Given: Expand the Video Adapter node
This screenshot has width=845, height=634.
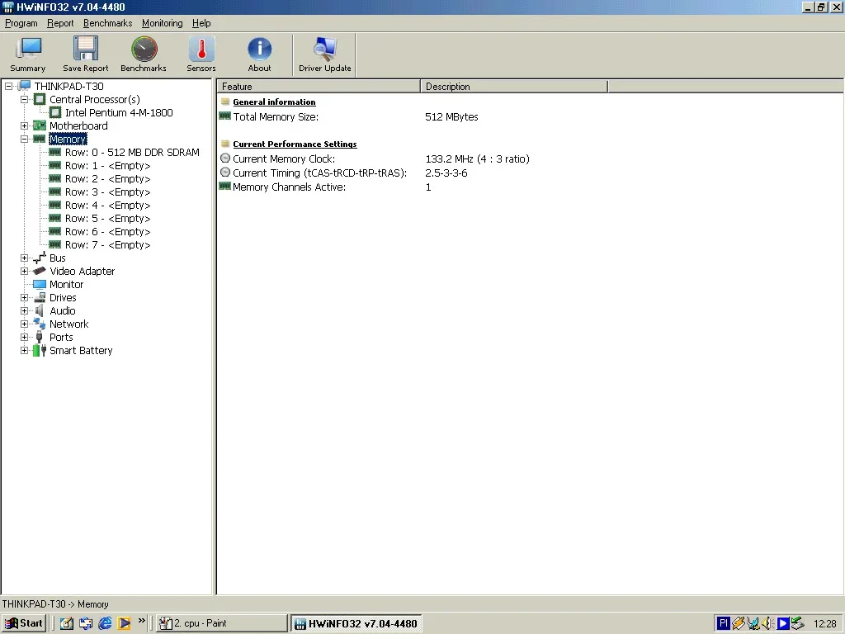Looking at the screenshot, I should (x=24, y=271).
